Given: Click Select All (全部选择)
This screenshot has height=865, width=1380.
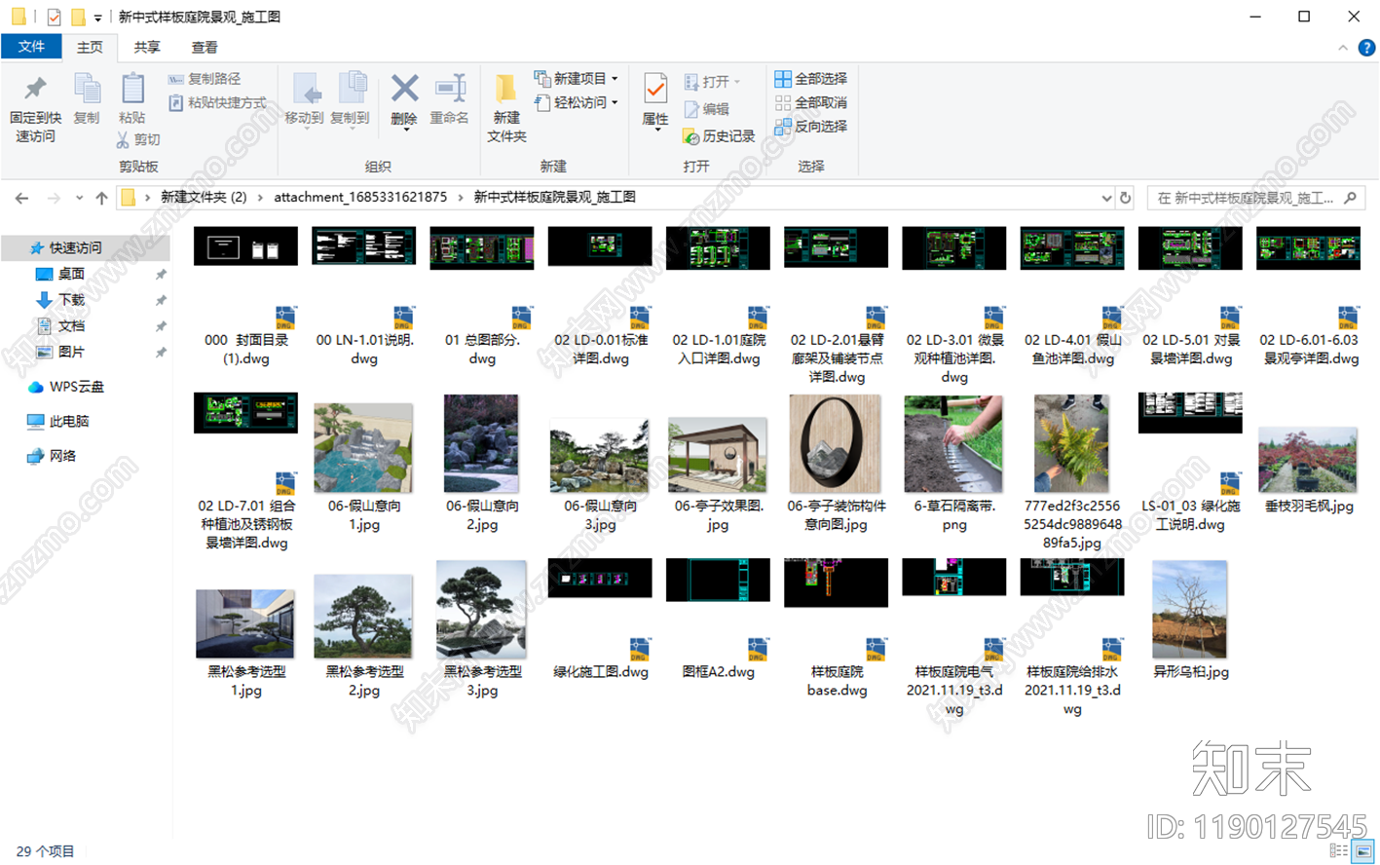Looking at the screenshot, I should (811, 79).
